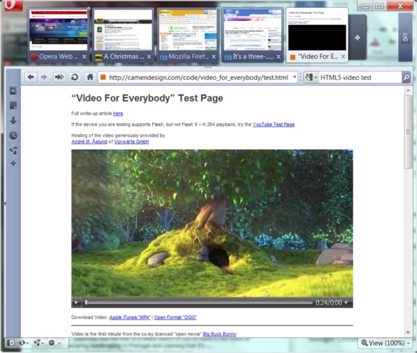
Task: Open the Opera Link sync menu in the status bar
Action: 24,343
